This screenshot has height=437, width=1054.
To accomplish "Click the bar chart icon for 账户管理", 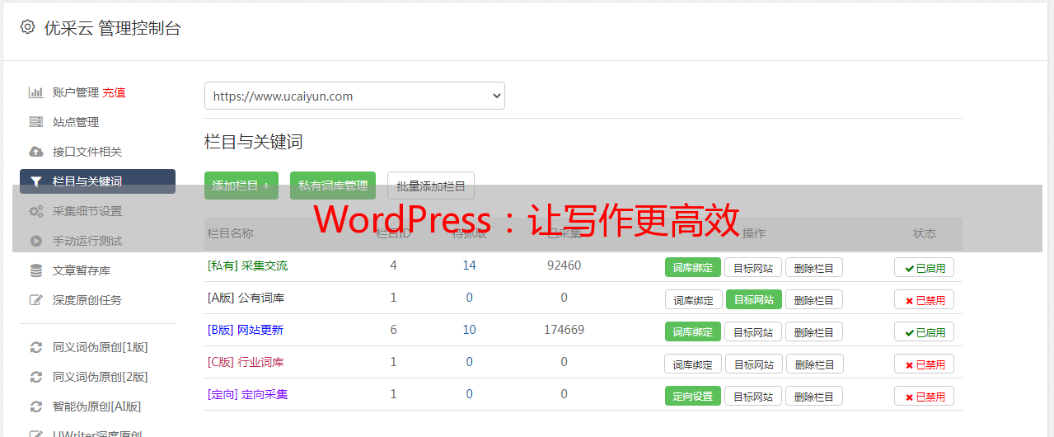I will pos(35,92).
